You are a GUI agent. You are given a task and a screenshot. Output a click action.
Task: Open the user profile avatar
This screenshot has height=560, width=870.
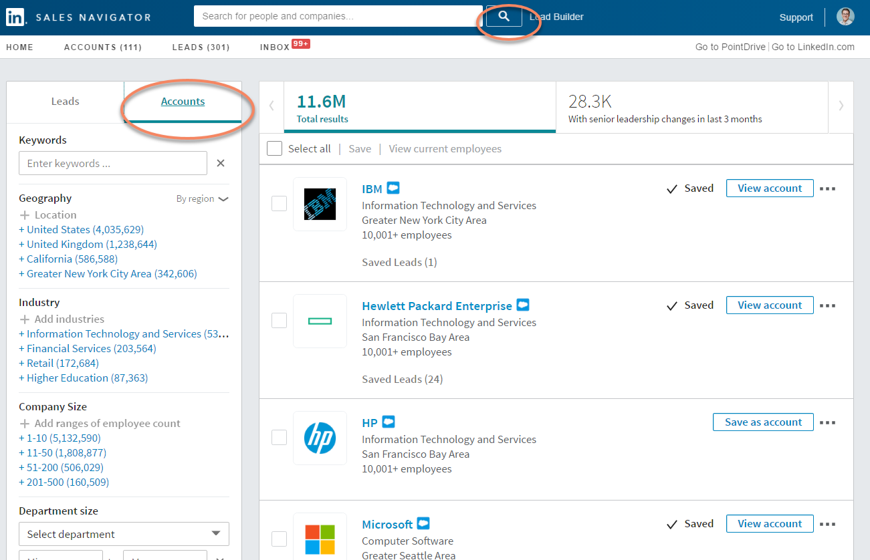[845, 17]
